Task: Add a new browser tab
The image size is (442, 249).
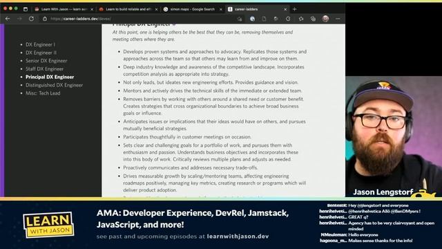Action: tap(294, 9)
